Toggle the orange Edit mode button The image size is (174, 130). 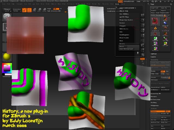coord(24,10)
